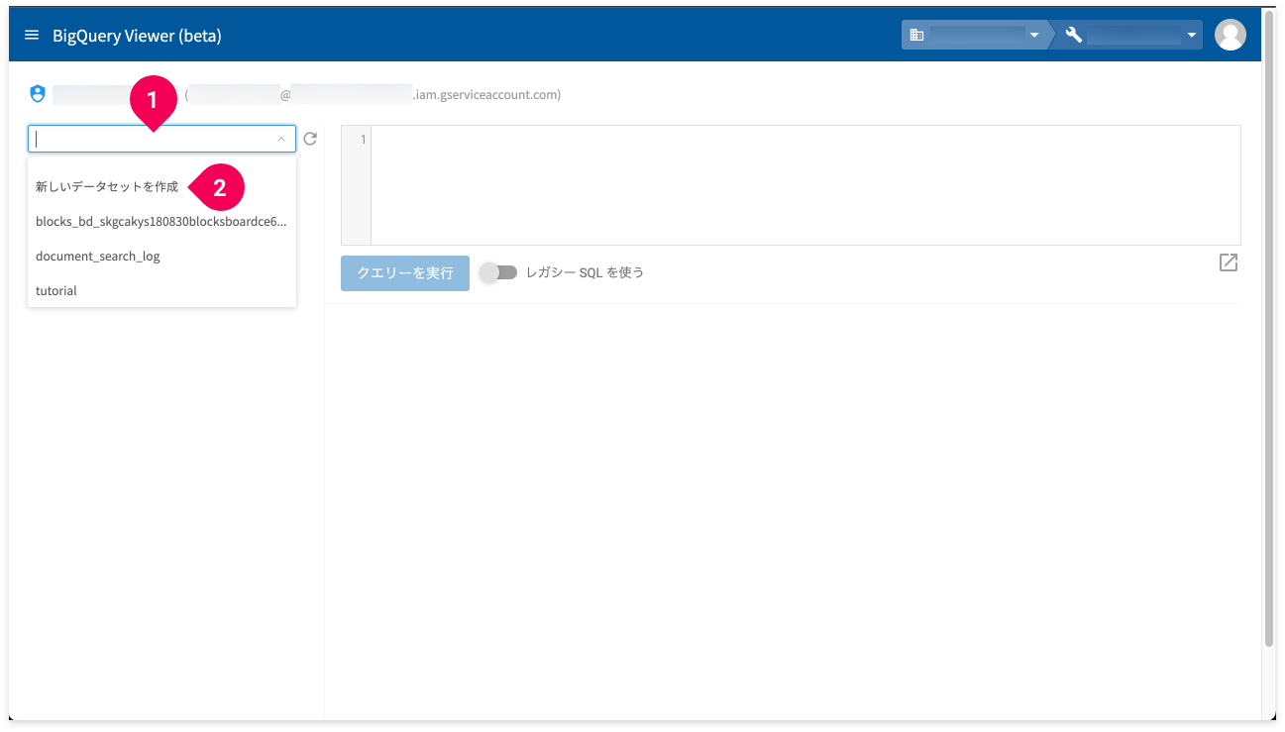1285x732 pixels.
Task: Open the organization selector dropdown arrow
Action: click(1034, 35)
